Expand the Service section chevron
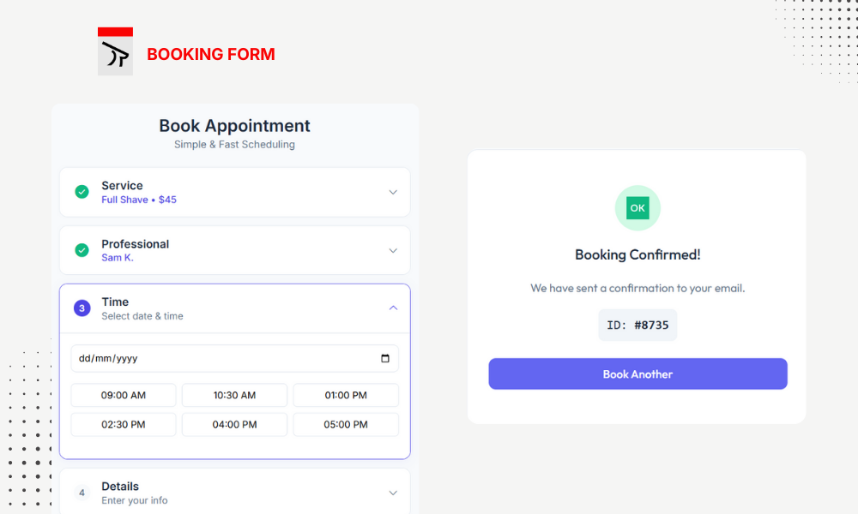Screen dimensions: 858x514 (x=393, y=192)
